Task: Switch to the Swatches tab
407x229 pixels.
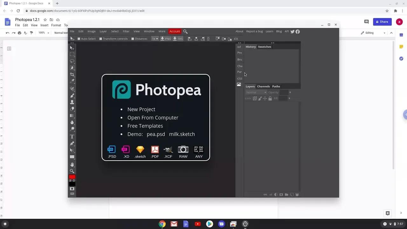Action: [264, 47]
